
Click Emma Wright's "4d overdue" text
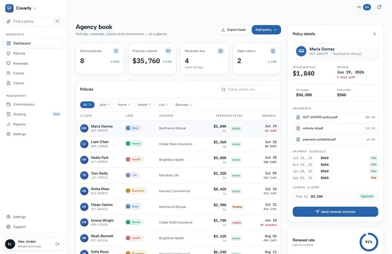tap(268, 225)
